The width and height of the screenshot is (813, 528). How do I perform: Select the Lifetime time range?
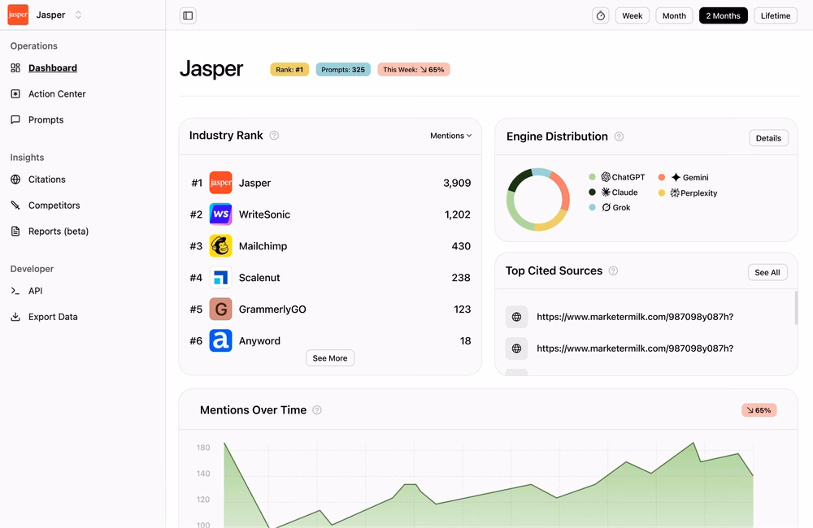(x=775, y=15)
